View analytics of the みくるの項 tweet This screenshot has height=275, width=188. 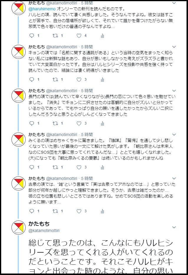click(x=103, y=168)
